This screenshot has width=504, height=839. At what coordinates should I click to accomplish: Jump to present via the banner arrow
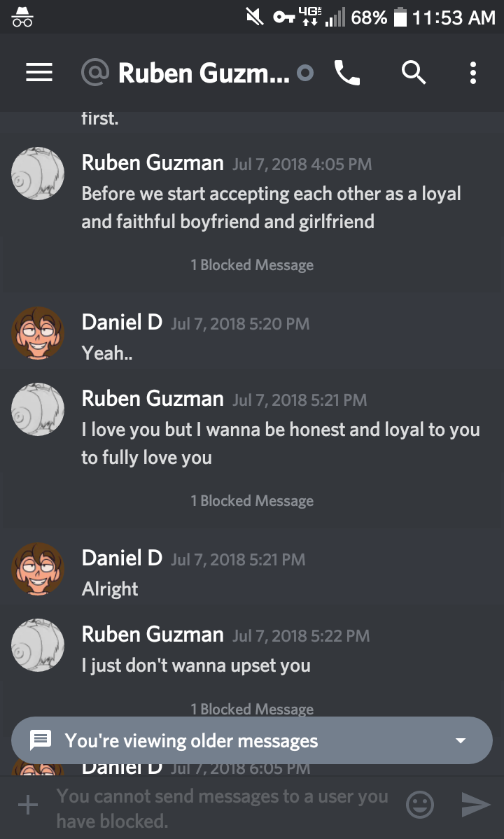point(460,740)
